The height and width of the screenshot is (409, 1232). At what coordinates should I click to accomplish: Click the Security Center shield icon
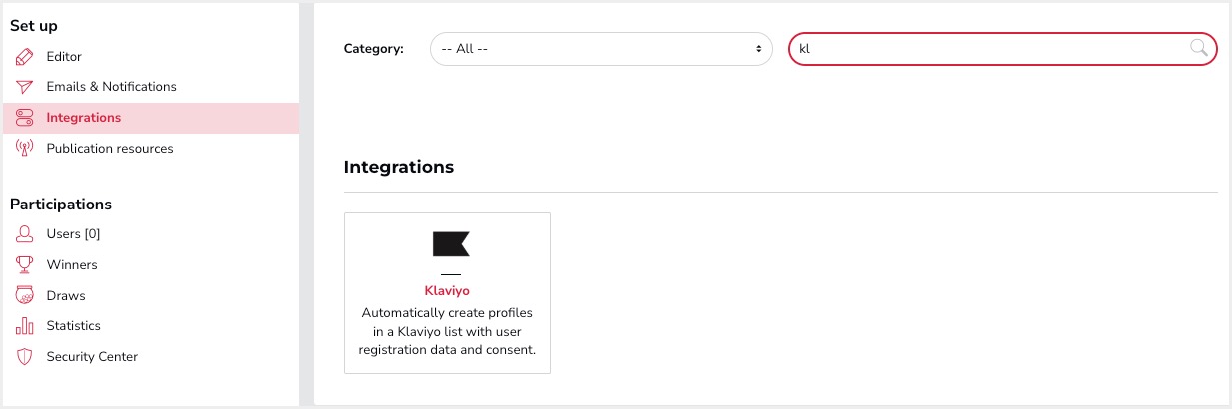click(25, 357)
